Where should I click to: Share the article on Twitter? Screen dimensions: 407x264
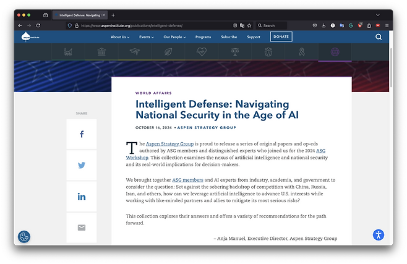82,165
